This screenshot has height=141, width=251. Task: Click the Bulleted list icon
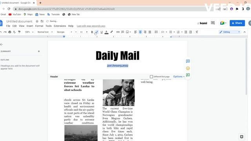coord(171,32)
